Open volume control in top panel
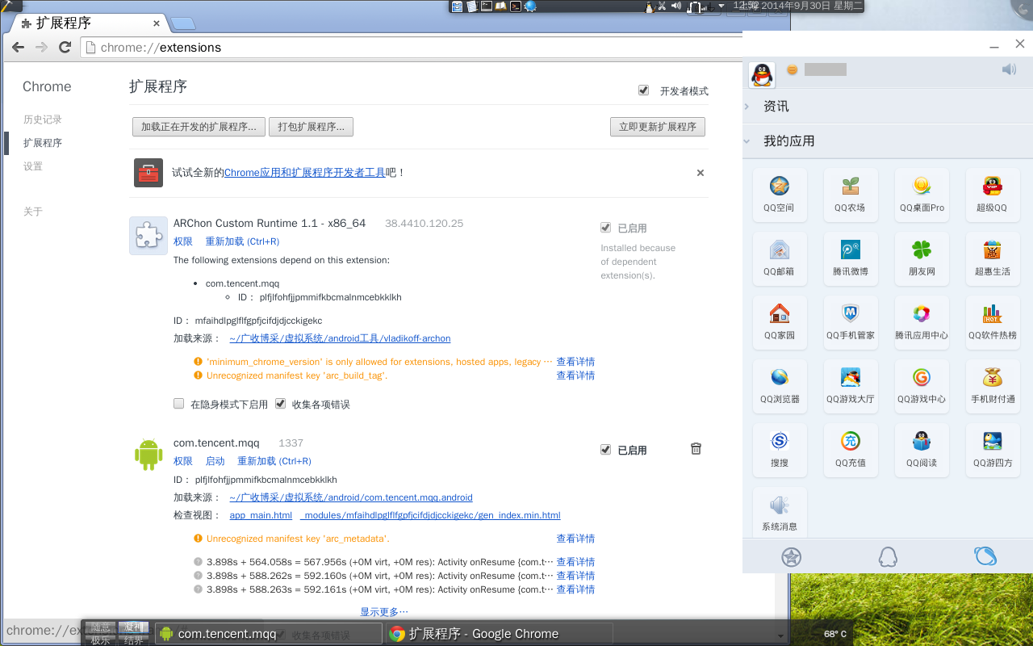 click(x=675, y=6)
